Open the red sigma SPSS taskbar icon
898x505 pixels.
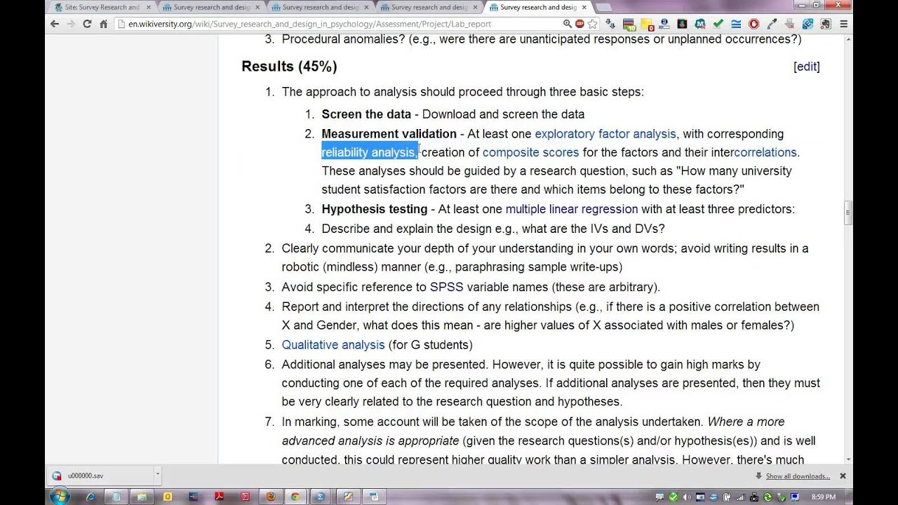point(246,497)
